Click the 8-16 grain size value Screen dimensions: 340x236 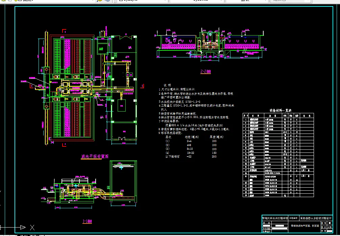pyautogui.click(x=190, y=149)
